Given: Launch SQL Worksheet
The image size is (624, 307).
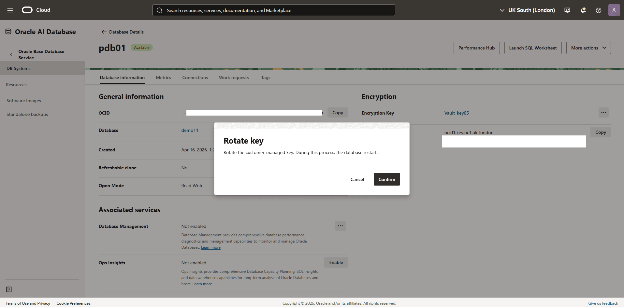Looking at the screenshot, I should tap(533, 48).
